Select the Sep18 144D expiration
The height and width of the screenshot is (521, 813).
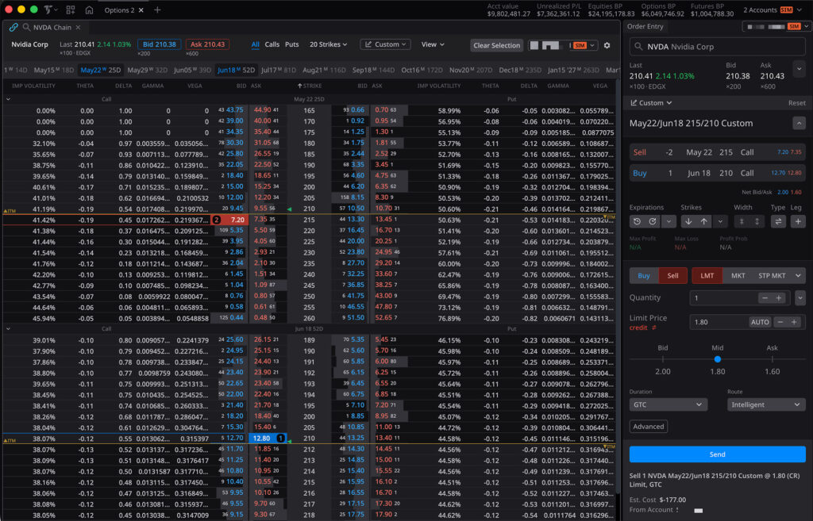coord(373,70)
